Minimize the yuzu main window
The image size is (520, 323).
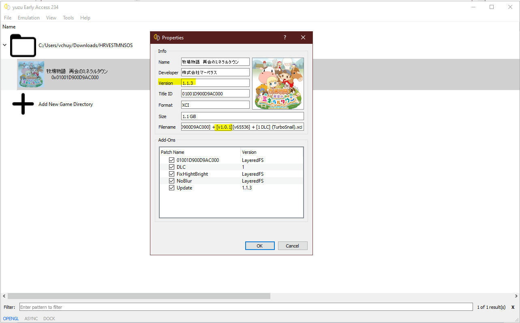pyautogui.click(x=473, y=7)
